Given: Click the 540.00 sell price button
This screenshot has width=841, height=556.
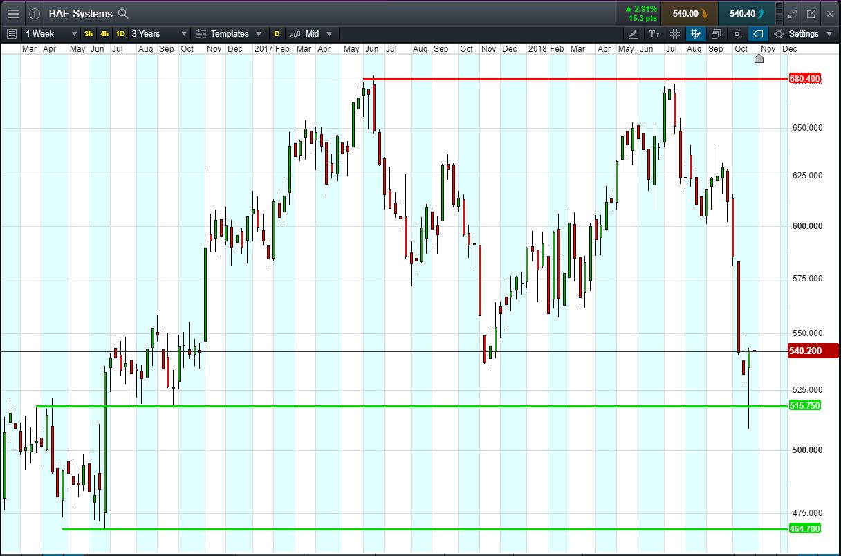Looking at the screenshot, I should 689,13.
